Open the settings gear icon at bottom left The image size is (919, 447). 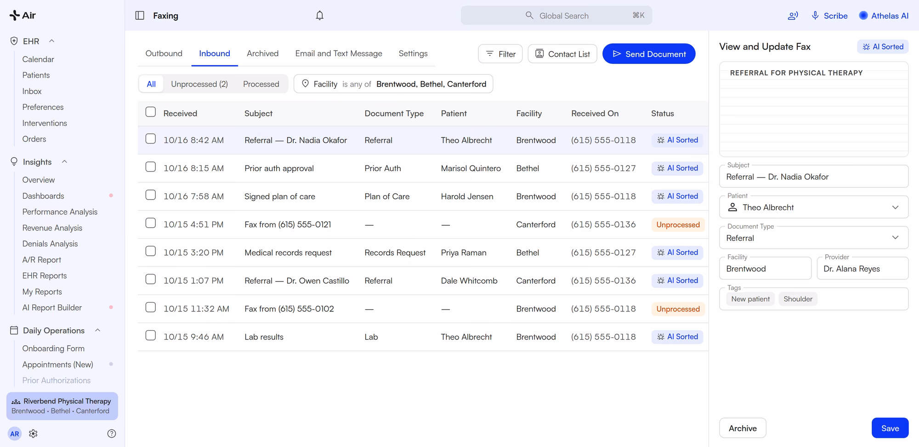[x=33, y=434]
